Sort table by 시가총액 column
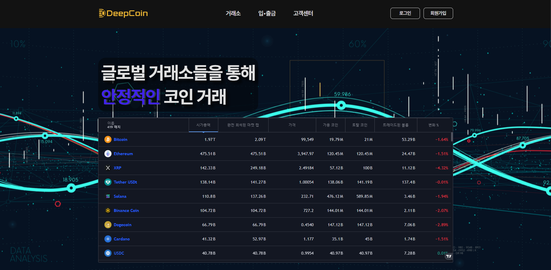The image size is (551, 270). (203, 125)
